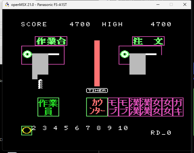Select the leftmost モフ customer tile
194x153 pixels.
pyautogui.click(x=113, y=107)
